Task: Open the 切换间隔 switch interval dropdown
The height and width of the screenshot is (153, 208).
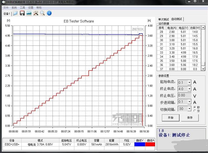Action: point(189,108)
